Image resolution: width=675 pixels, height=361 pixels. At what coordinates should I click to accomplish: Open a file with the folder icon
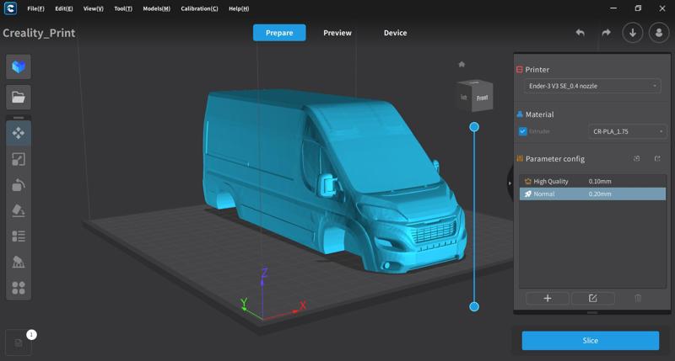[19, 97]
